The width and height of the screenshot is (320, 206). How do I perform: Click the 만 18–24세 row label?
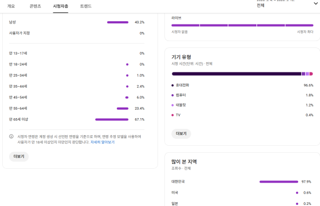pos(18,64)
